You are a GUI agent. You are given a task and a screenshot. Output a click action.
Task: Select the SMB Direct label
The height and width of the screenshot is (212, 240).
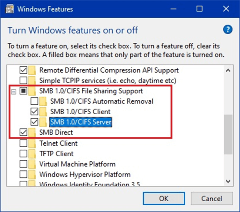[x=56, y=132]
